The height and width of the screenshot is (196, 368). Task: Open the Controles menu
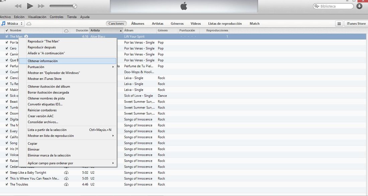point(57,17)
